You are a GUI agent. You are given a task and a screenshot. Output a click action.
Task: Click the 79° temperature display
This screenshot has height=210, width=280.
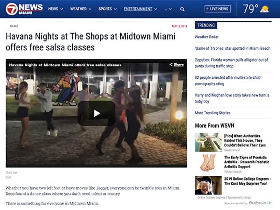[x=250, y=9]
